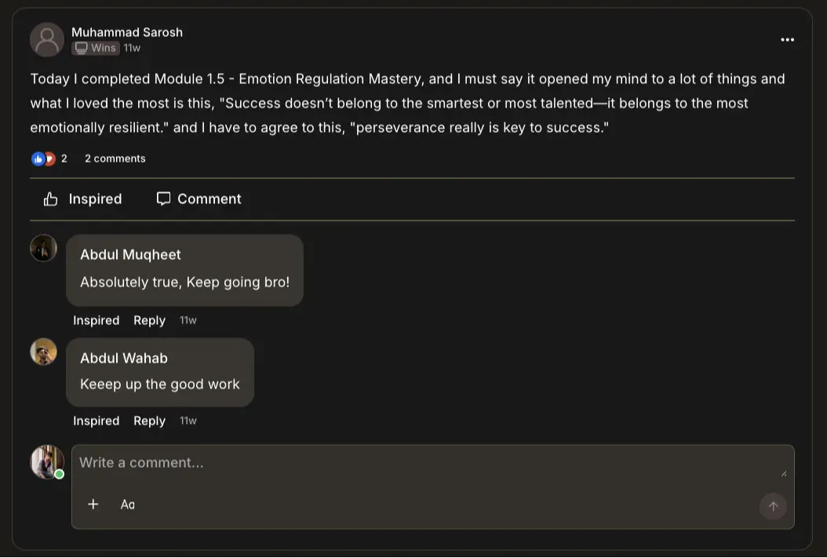Mark Abdul Muqheet's comment as Inspired

coord(96,320)
